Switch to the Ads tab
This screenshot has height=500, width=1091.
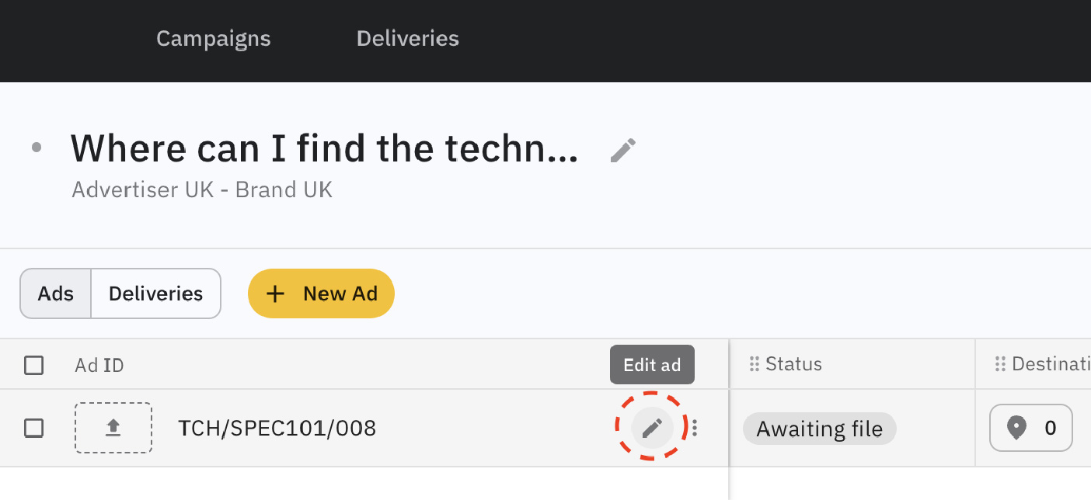(x=56, y=293)
